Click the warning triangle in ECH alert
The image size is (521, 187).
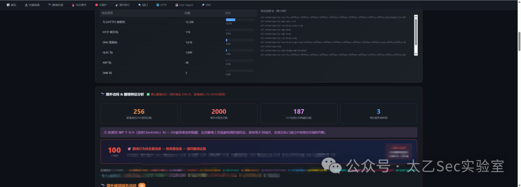[105, 132]
